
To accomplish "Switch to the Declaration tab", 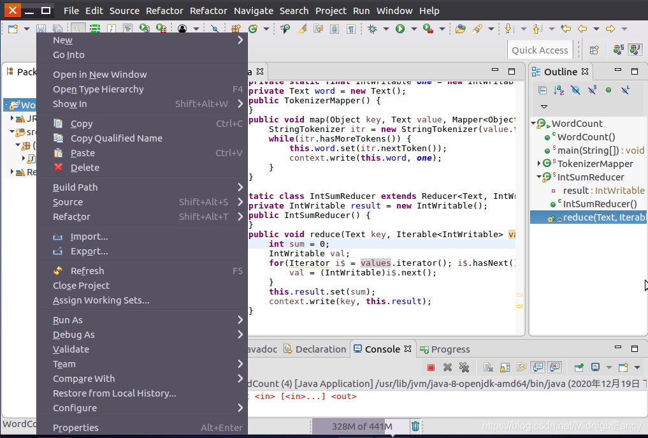I will 315,349.
